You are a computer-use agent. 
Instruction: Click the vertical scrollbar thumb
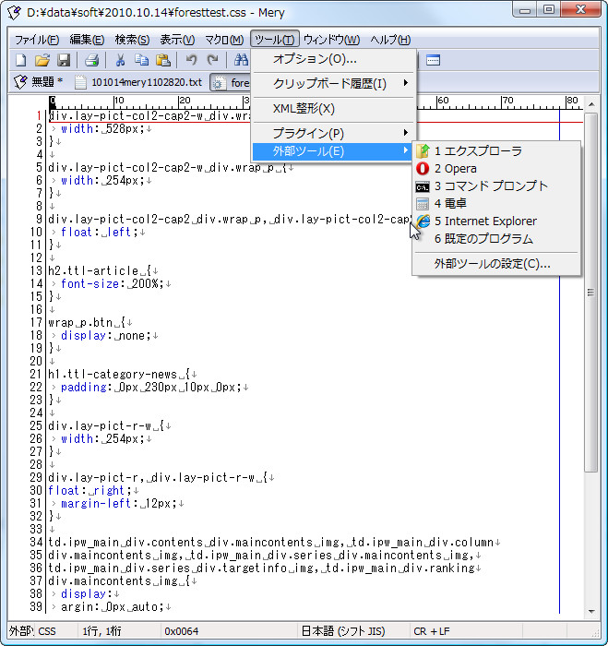coord(591,293)
